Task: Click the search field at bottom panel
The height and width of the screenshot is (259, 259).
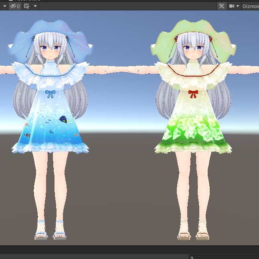Action: tap(224, 257)
